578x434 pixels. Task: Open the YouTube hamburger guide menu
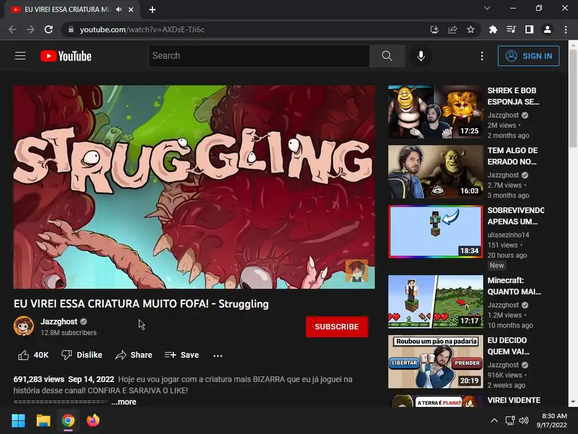click(20, 56)
